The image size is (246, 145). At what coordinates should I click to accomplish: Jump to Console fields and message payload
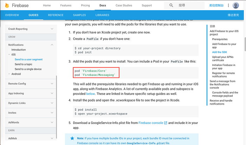[225, 94]
